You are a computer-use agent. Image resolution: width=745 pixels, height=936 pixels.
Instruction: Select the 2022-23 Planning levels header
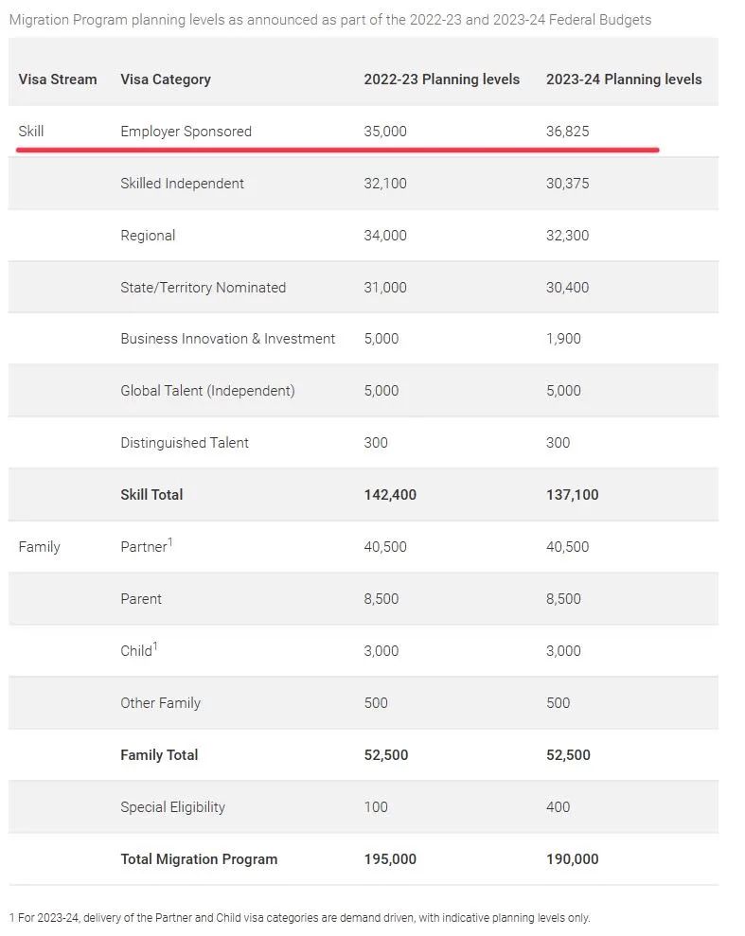441,79
